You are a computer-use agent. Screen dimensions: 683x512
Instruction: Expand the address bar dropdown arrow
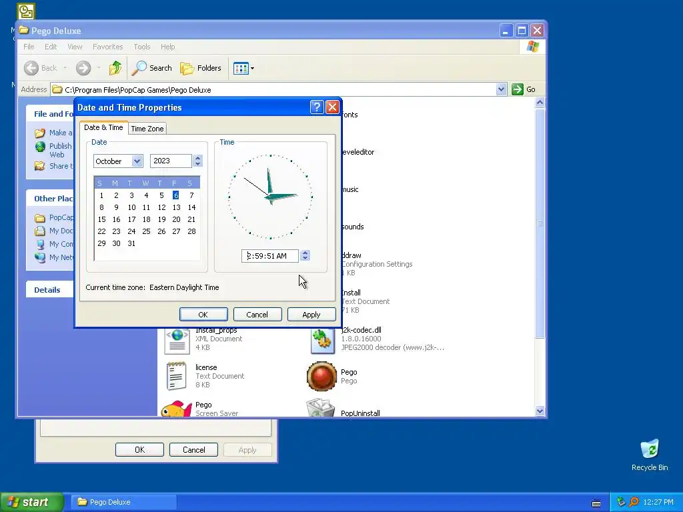tap(501, 89)
